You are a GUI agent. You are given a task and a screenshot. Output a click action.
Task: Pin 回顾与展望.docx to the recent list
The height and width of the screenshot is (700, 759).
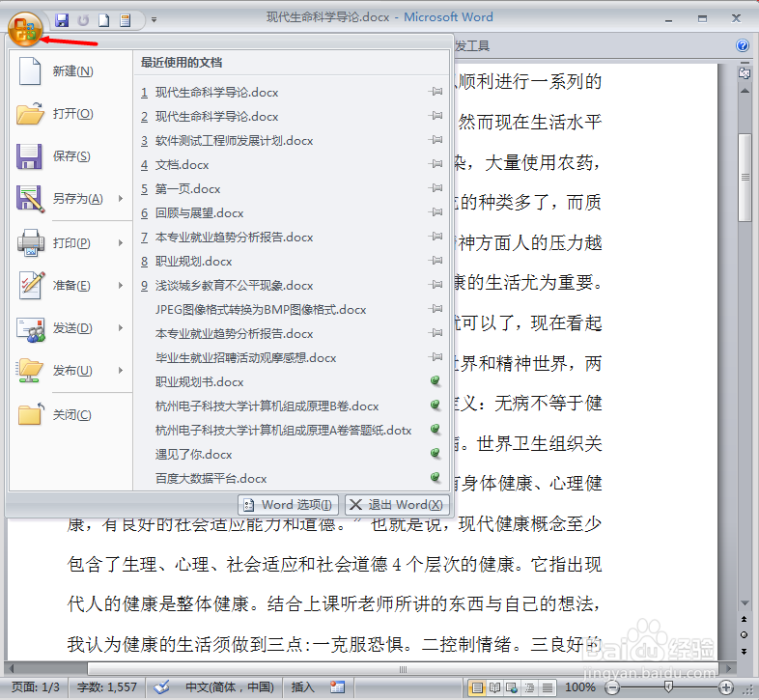coord(436,212)
